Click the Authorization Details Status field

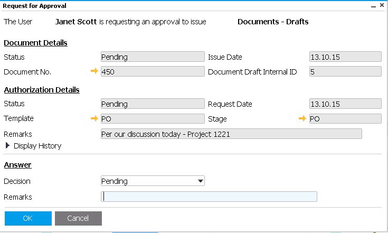tap(153, 104)
